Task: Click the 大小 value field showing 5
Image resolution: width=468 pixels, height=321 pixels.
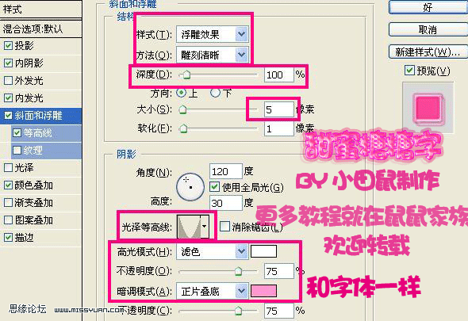Action: pos(278,109)
